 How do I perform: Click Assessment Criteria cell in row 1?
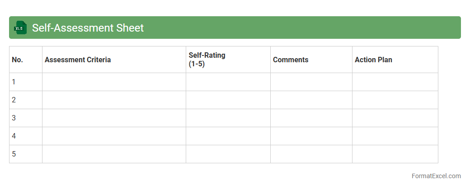tap(114, 82)
